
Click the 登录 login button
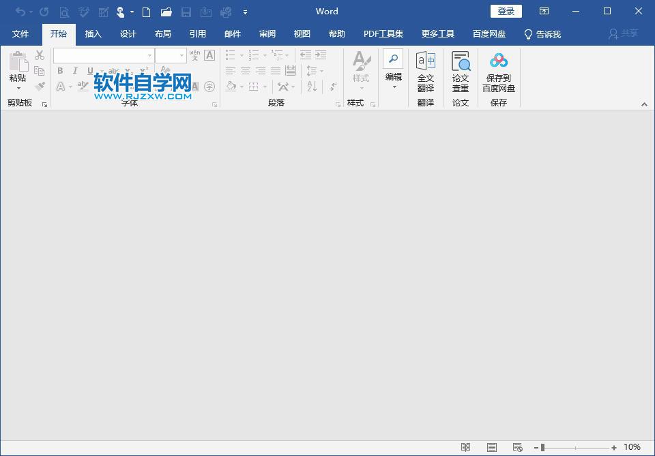tap(506, 11)
